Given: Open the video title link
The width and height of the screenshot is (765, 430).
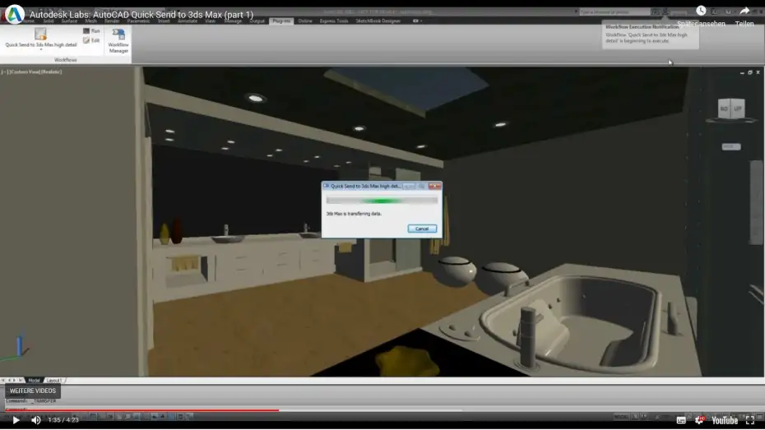Looking at the screenshot, I should pyautogui.click(x=141, y=15).
